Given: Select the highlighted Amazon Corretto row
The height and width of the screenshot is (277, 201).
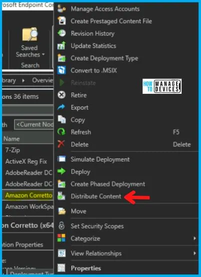Looking at the screenshot, I should [x=28, y=195].
